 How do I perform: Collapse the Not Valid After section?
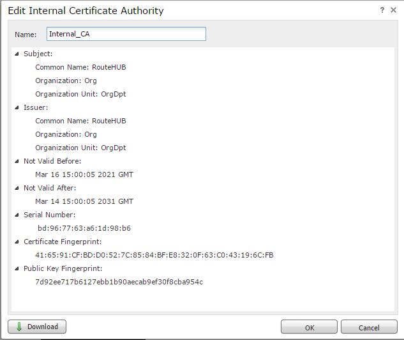17,188
